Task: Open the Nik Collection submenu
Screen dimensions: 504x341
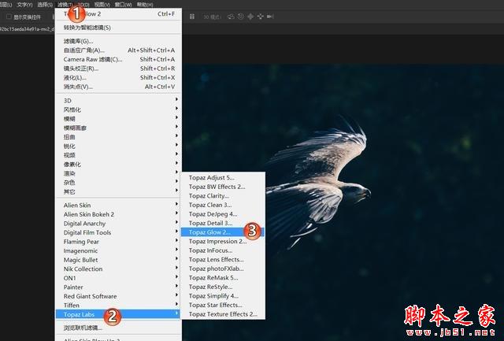Action: tap(118, 269)
